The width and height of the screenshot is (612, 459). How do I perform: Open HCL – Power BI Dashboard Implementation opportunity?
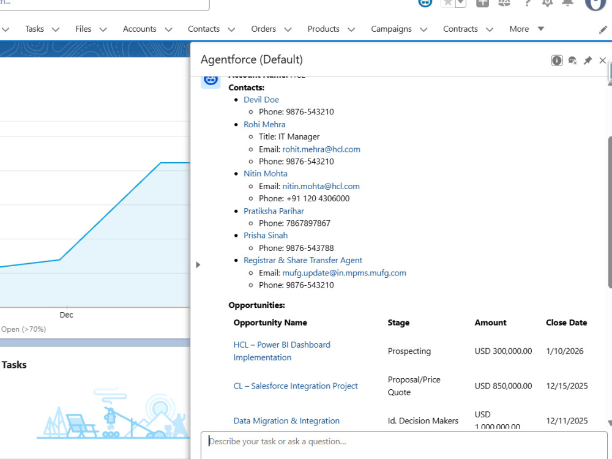coord(282,351)
